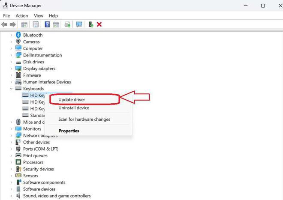This screenshot has width=283, height=200.
Task: Expand the Display adapters chevron
Action: click(x=12, y=69)
